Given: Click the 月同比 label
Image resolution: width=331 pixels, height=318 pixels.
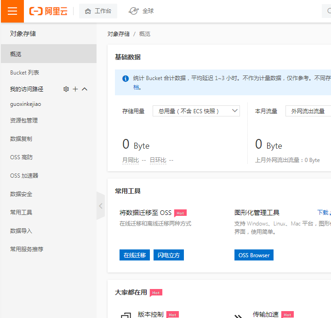Looking at the screenshot, I should (131, 160).
